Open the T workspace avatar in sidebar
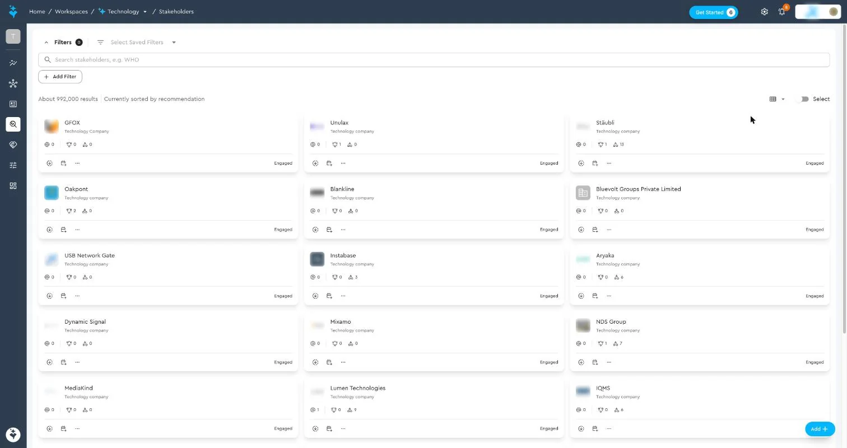Image resolution: width=847 pixels, height=448 pixels. click(x=13, y=36)
